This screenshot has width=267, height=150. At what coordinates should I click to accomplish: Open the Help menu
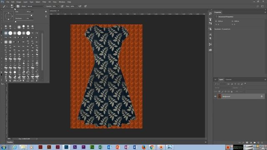69,2
